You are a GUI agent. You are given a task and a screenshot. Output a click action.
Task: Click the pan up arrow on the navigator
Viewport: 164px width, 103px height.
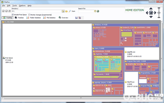click(151, 8)
